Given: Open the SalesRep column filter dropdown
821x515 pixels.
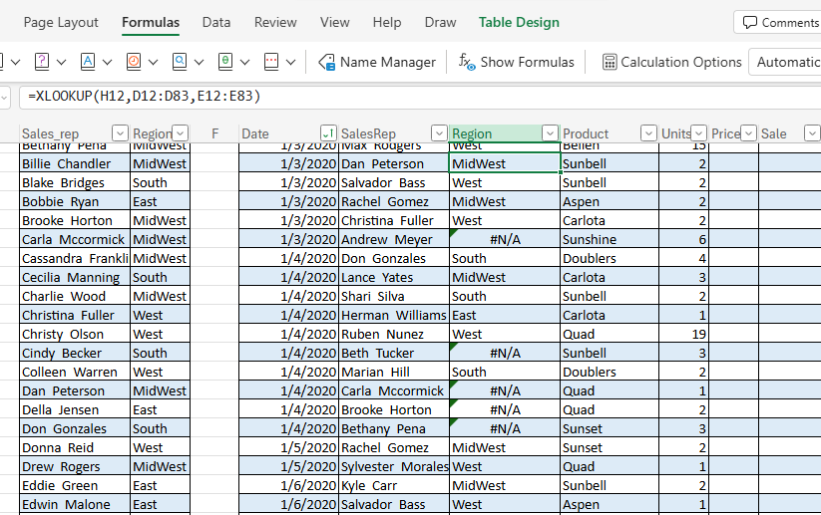Looking at the screenshot, I should point(439,133).
